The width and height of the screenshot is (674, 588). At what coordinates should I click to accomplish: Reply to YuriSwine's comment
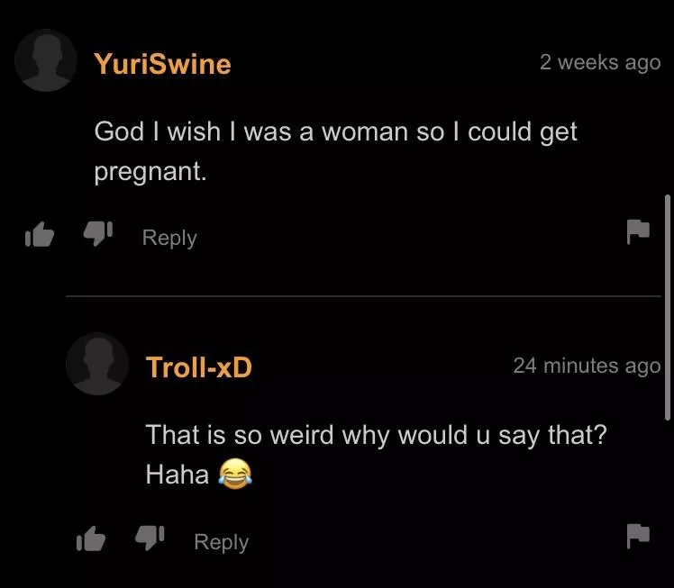pos(169,238)
